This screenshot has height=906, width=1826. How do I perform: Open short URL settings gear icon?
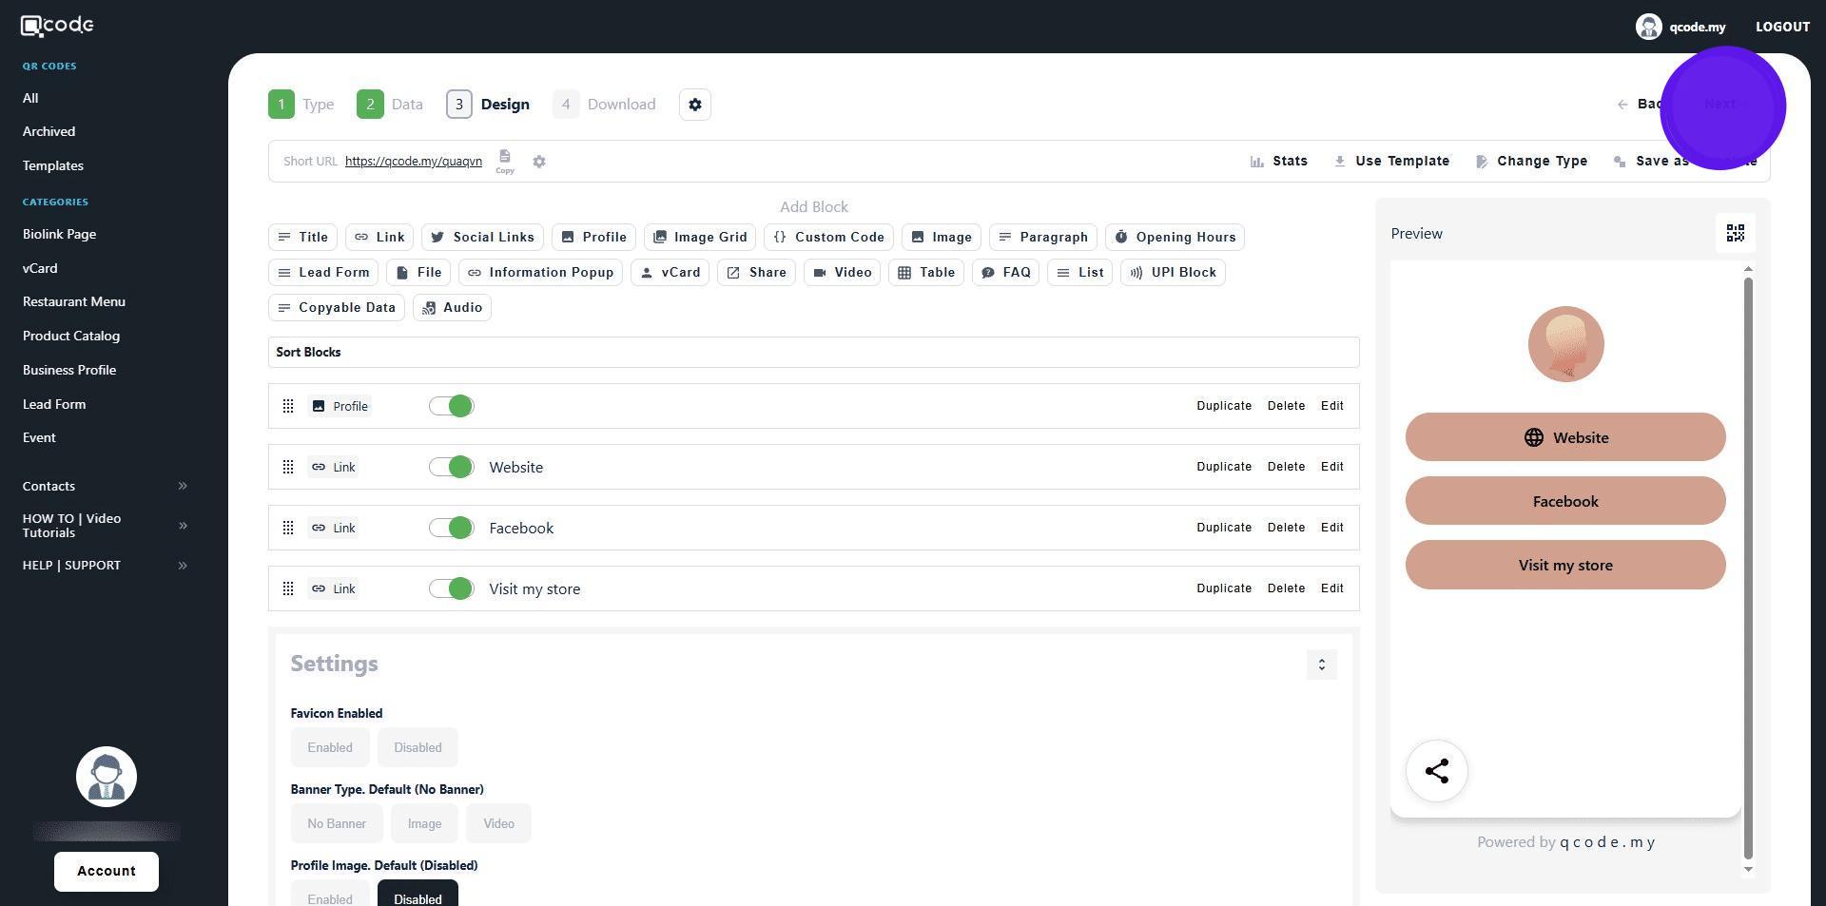[539, 162]
